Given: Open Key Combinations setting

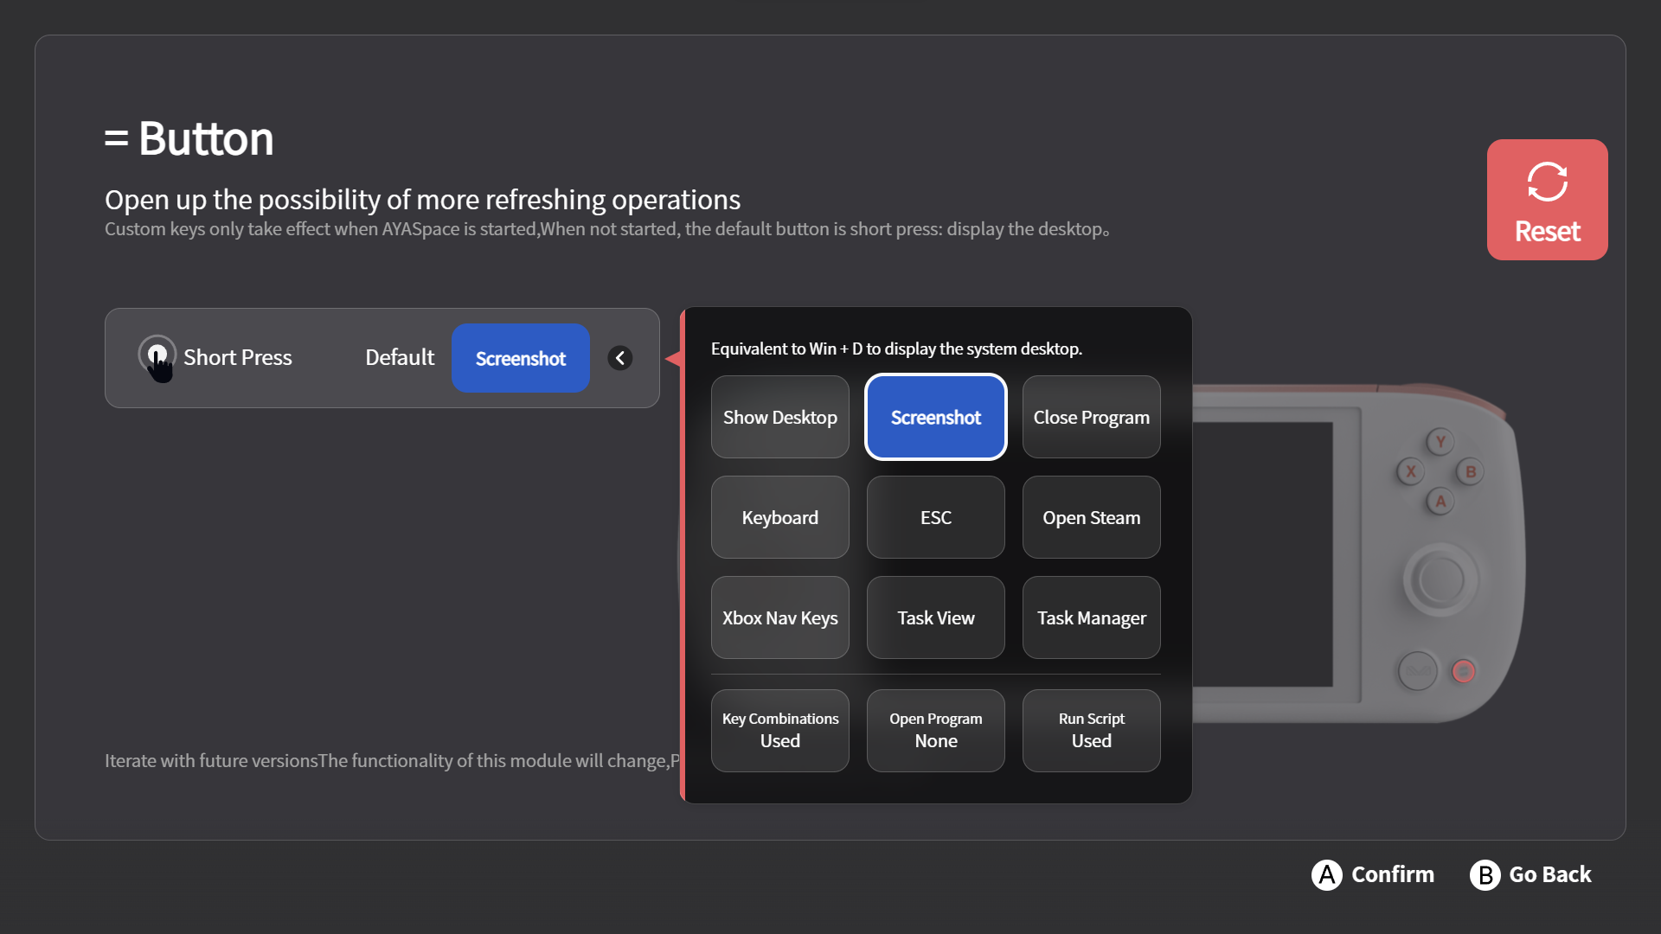Looking at the screenshot, I should click(x=779, y=730).
